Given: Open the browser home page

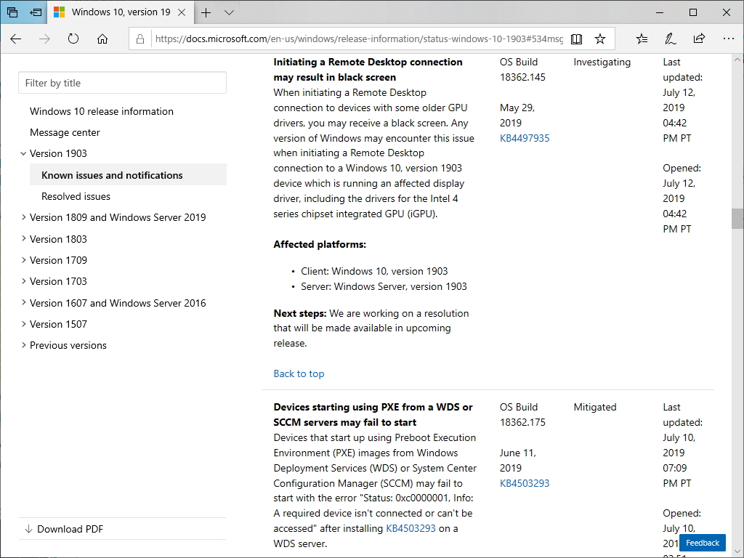Looking at the screenshot, I should [x=100, y=39].
